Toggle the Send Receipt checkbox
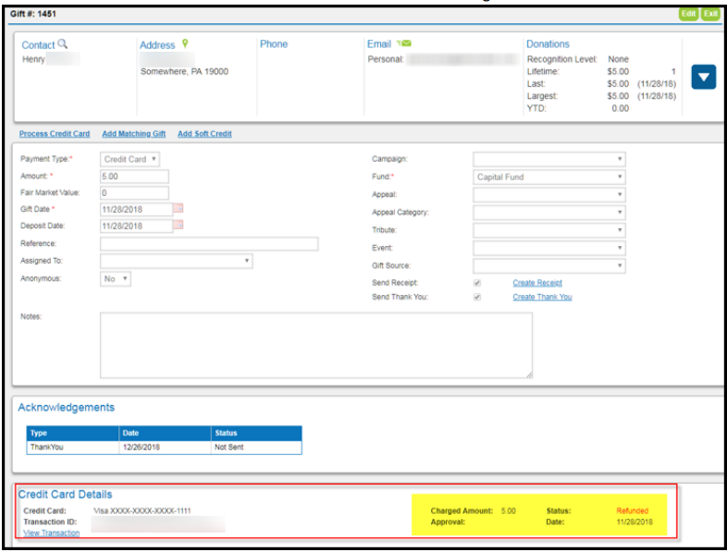This screenshot has height=552, width=727. [x=477, y=283]
